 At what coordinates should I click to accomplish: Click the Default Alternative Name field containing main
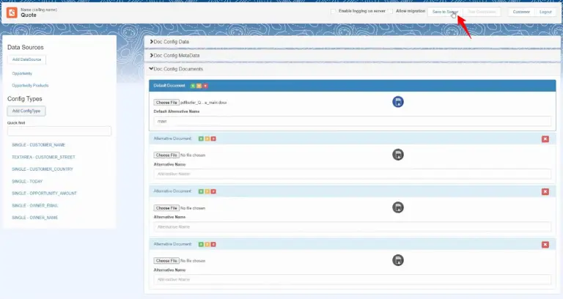point(353,122)
